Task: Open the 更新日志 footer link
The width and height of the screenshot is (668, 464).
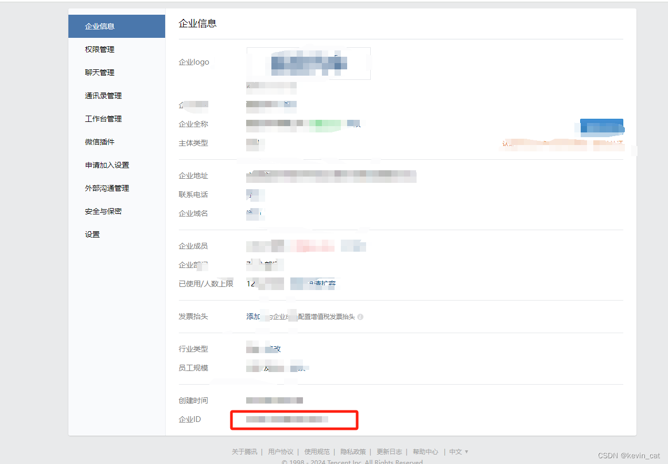Action: [389, 451]
